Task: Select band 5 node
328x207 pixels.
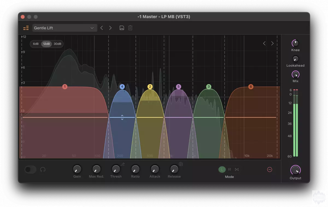Action: coord(178,87)
